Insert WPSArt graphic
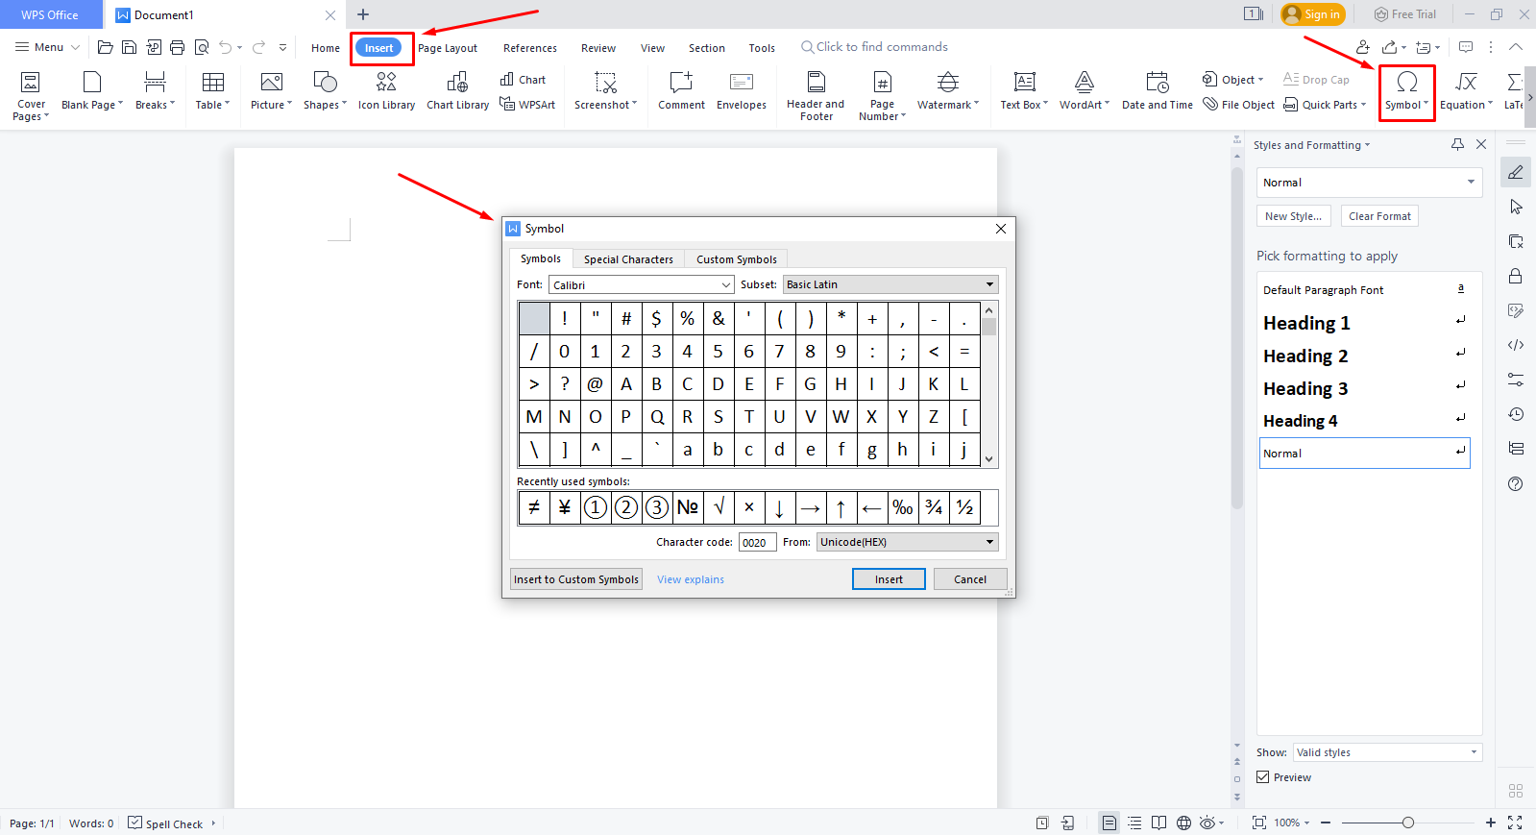This screenshot has height=835, width=1536. pyautogui.click(x=527, y=105)
